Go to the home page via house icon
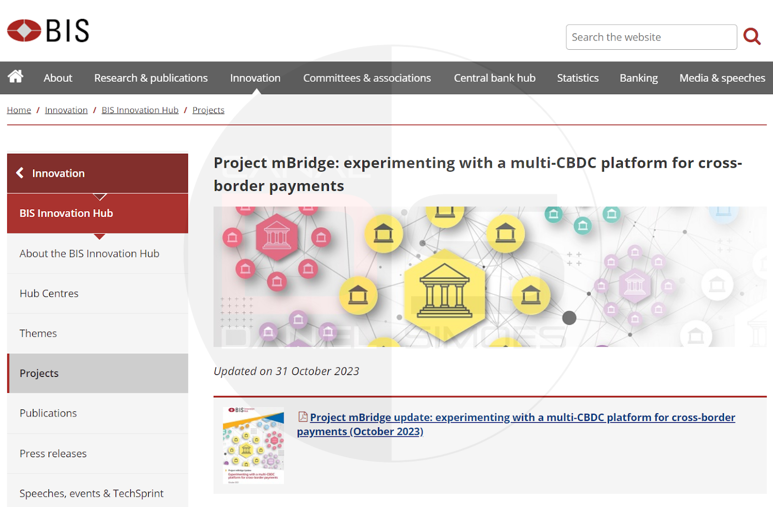This screenshot has width=773, height=507. tap(15, 76)
